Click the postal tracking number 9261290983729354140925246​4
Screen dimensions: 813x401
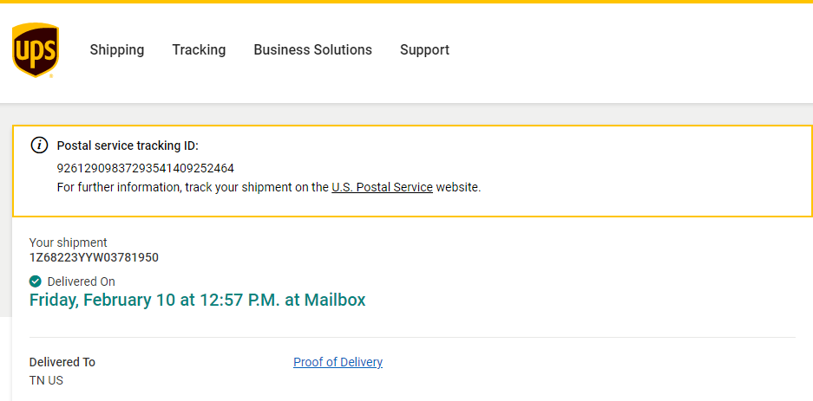coord(146,168)
